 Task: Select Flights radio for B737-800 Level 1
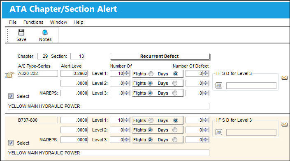pos(151,120)
